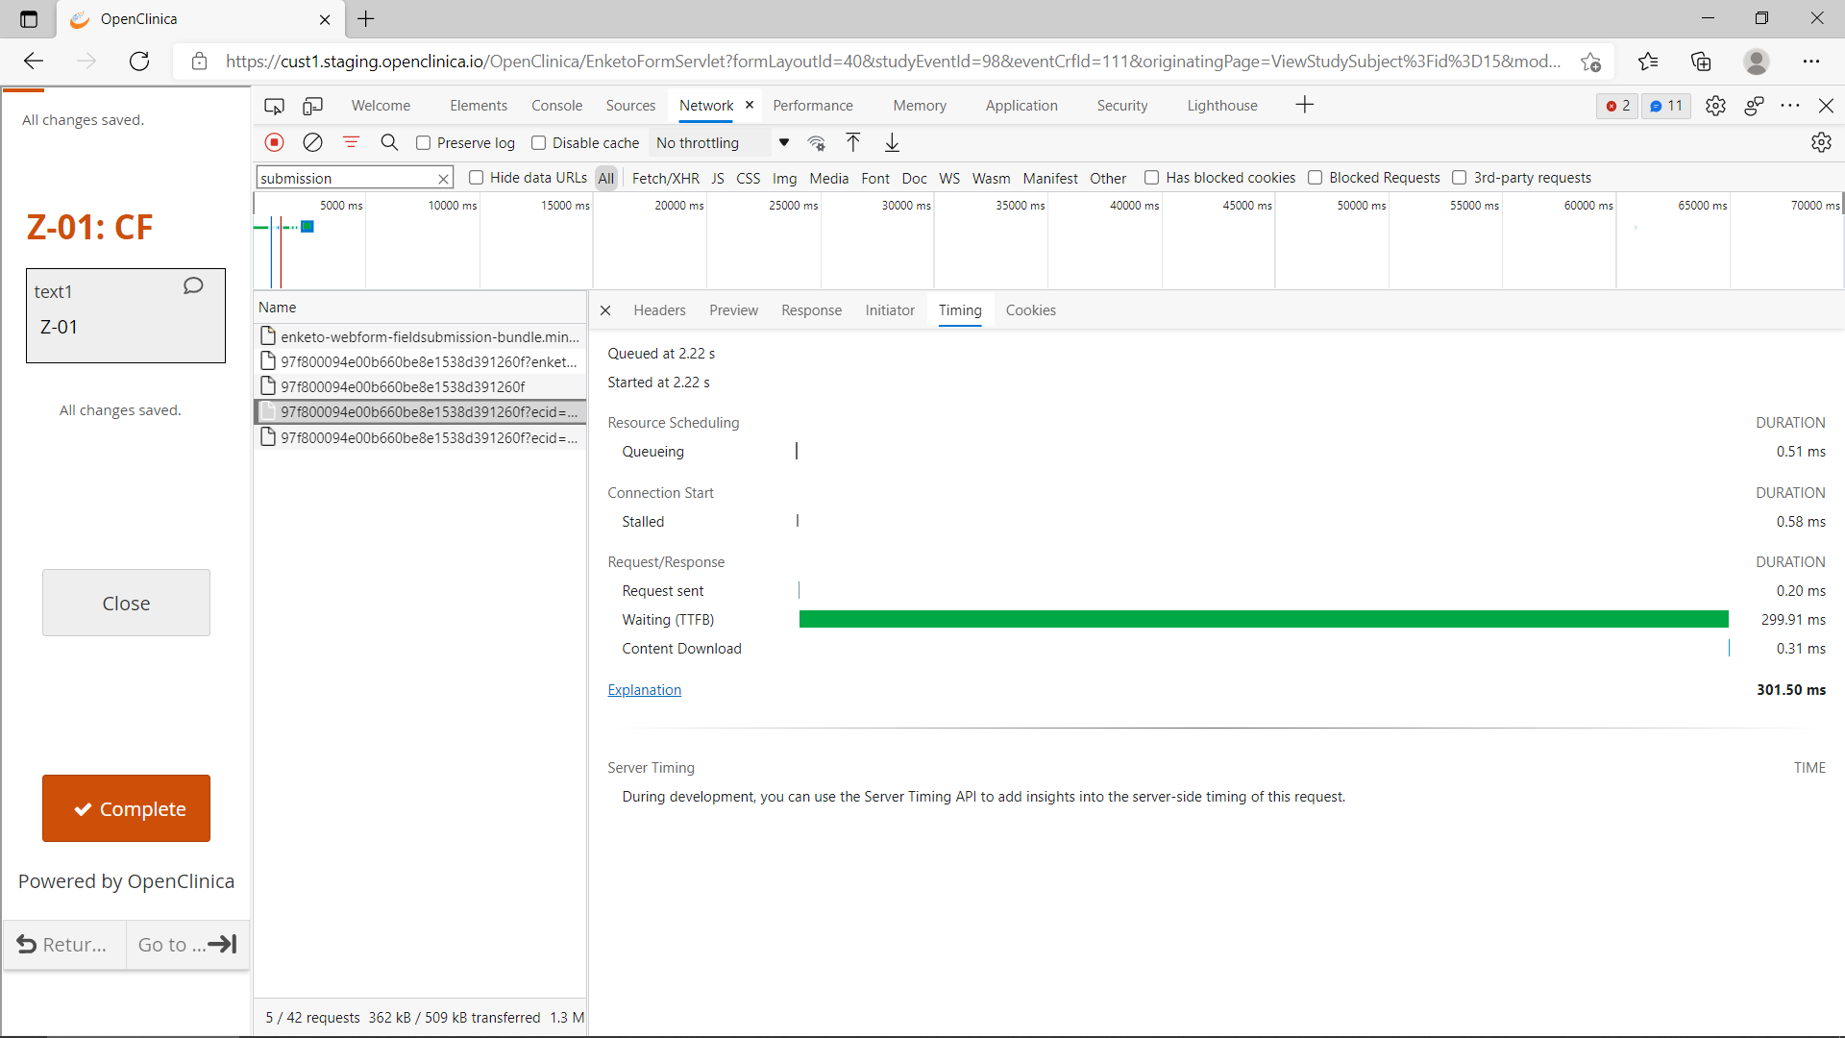
Task: Check the Disable cache option
Action: pos(538,143)
